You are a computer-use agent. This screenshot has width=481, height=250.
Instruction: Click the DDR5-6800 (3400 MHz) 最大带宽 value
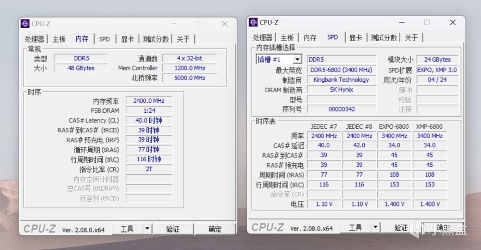(x=341, y=70)
